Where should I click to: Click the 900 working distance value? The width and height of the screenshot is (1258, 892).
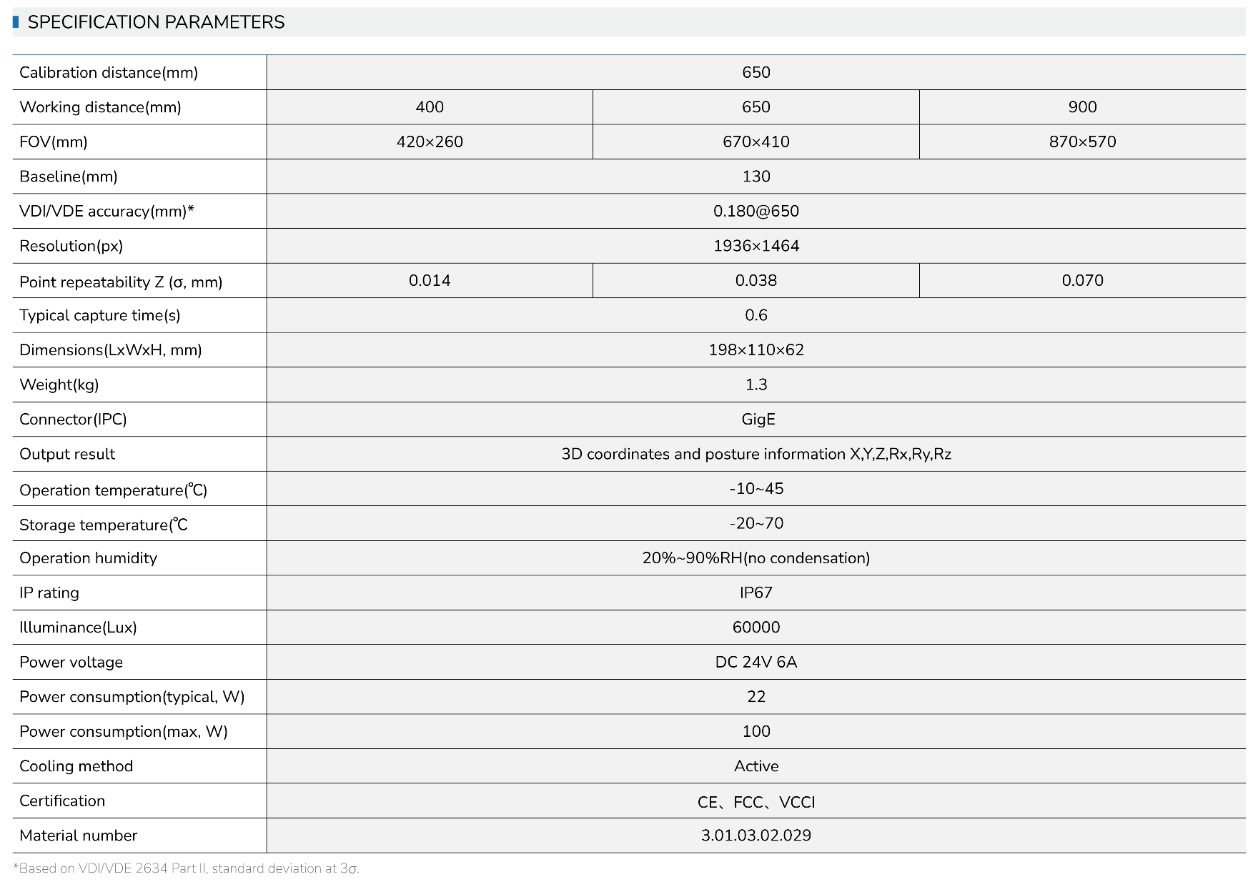click(x=1082, y=107)
